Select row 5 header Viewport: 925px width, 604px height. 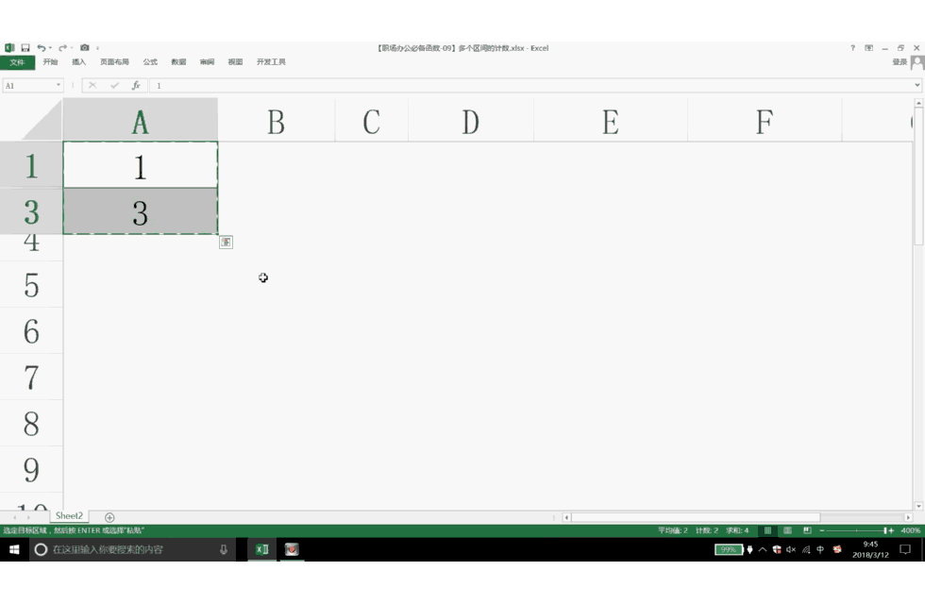tap(31, 285)
